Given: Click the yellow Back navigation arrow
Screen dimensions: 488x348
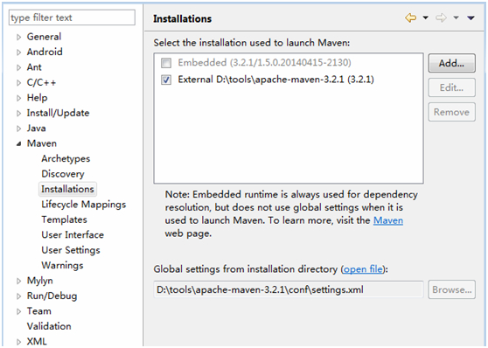Looking at the screenshot, I should pyautogui.click(x=410, y=18).
